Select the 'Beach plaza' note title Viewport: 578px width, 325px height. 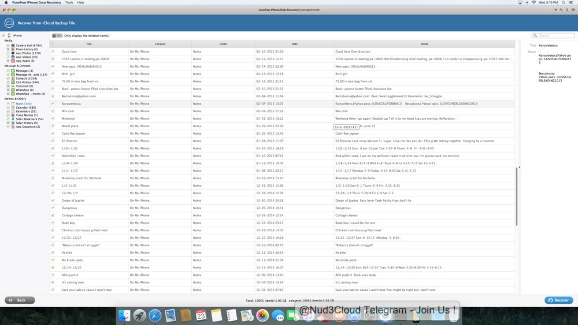pyautogui.click(x=70, y=126)
